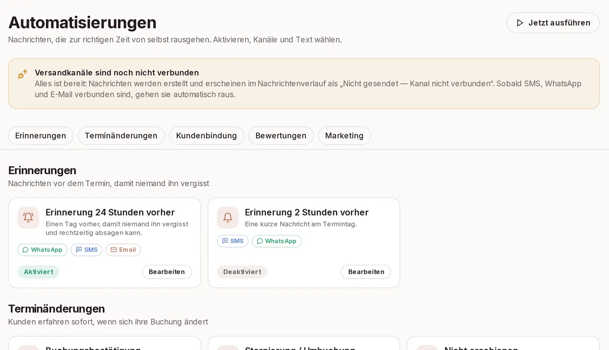The image size is (609, 350).
Task: Edit the Erinnerung 24 Stunden vorher automation
Action: click(167, 272)
